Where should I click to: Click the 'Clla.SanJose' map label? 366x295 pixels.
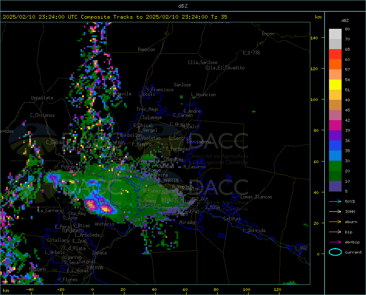pos(203,62)
